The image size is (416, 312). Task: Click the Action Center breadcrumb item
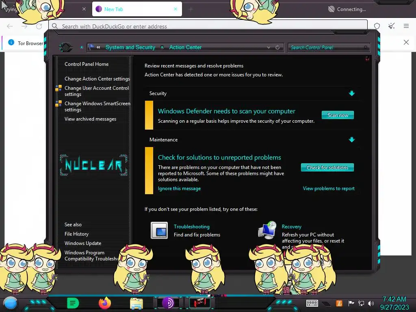click(x=185, y=47)
